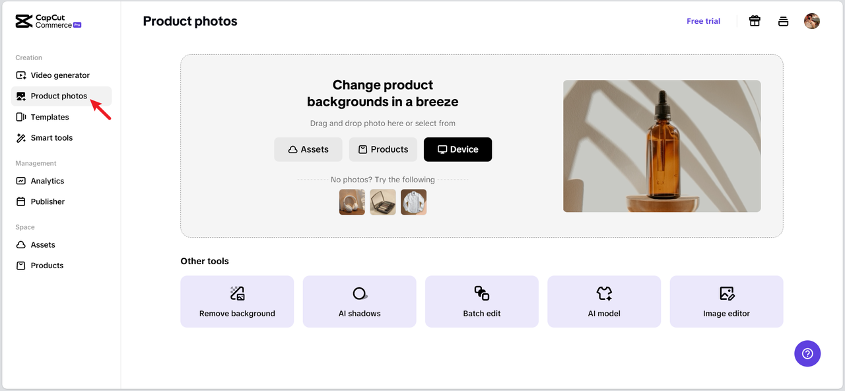This screenshot has width=845, height=391.
Task: Click the purple help question mark button
Action: click(807, 353)
